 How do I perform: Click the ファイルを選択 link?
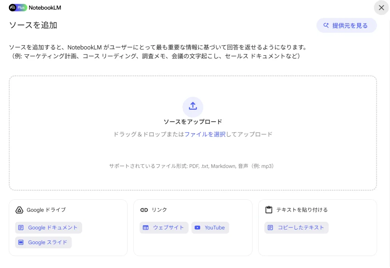click(205, 134)
